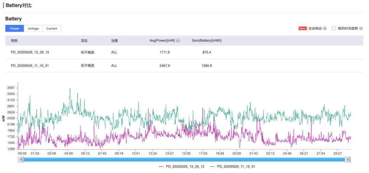Open the help icon next to Avg(Power)[mW]
The image size is (369, 173).
(x=178, y=41)
